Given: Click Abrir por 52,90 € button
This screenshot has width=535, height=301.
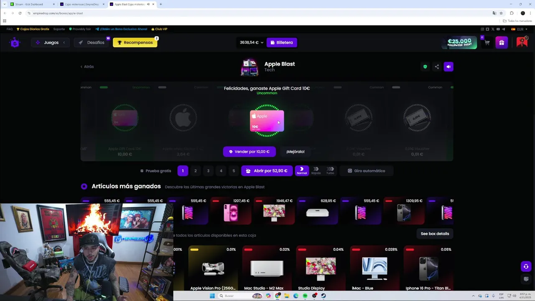Looking at the screenshot, I should click(267, 171).
